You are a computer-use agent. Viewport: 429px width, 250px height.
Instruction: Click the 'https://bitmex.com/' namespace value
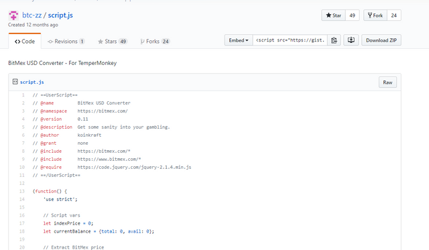click(103, 111)
